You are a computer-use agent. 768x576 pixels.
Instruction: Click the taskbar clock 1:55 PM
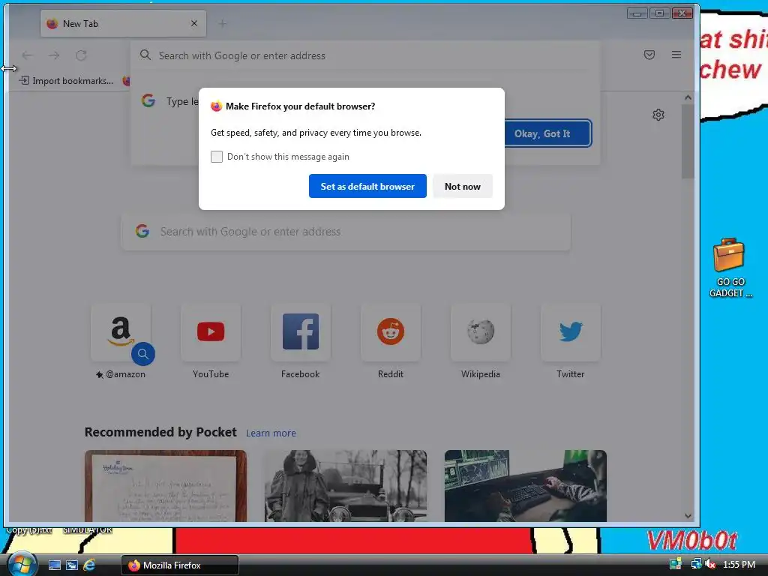(x=739, y=565)
